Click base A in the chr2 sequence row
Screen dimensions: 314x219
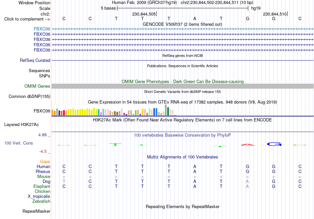tap(195, 19)
